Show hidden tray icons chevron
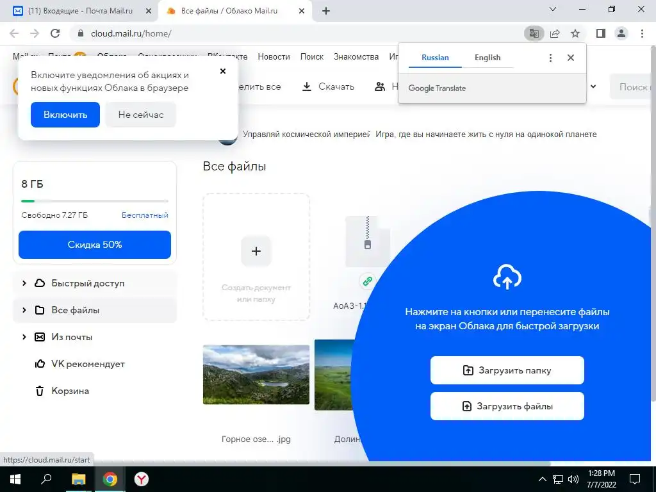This screenshot has height=492, width=656. [542, 479]
